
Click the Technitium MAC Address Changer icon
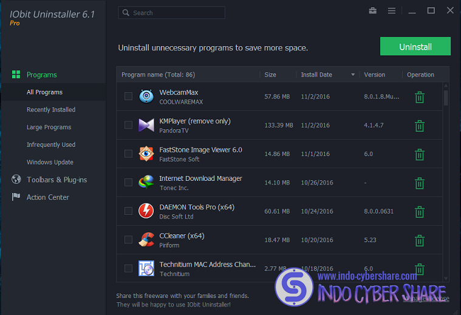pyautogui.click(x=146, y=268)
